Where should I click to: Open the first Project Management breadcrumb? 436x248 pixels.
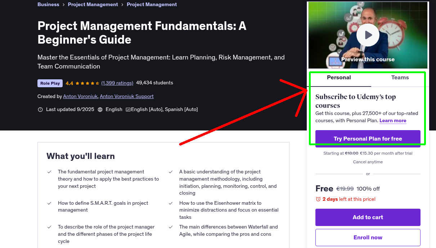pos(93,5)
